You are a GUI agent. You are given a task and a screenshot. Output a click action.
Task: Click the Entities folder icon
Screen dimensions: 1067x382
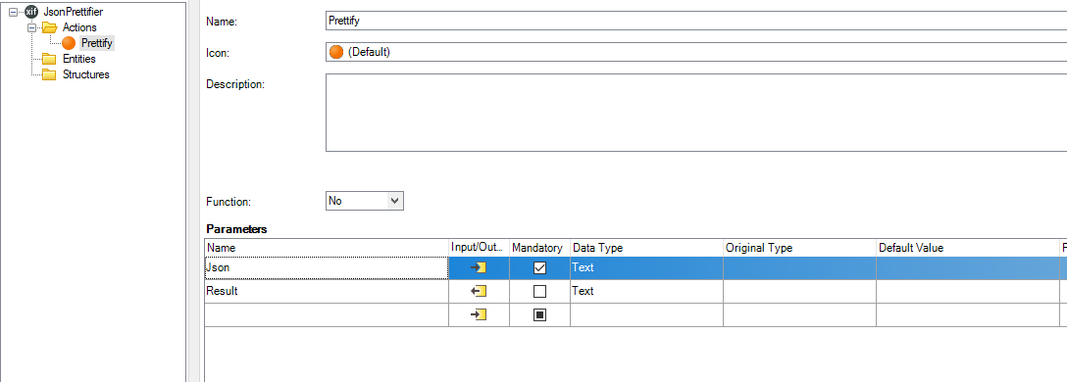pos(49,59)
